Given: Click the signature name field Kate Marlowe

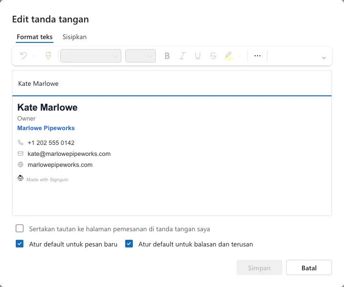Looking at the screenshot, I should pos(172,83).
